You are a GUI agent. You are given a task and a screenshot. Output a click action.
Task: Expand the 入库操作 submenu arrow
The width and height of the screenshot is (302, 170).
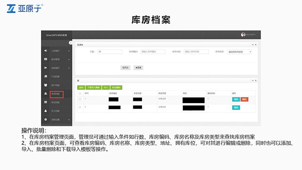pos(69,51)
